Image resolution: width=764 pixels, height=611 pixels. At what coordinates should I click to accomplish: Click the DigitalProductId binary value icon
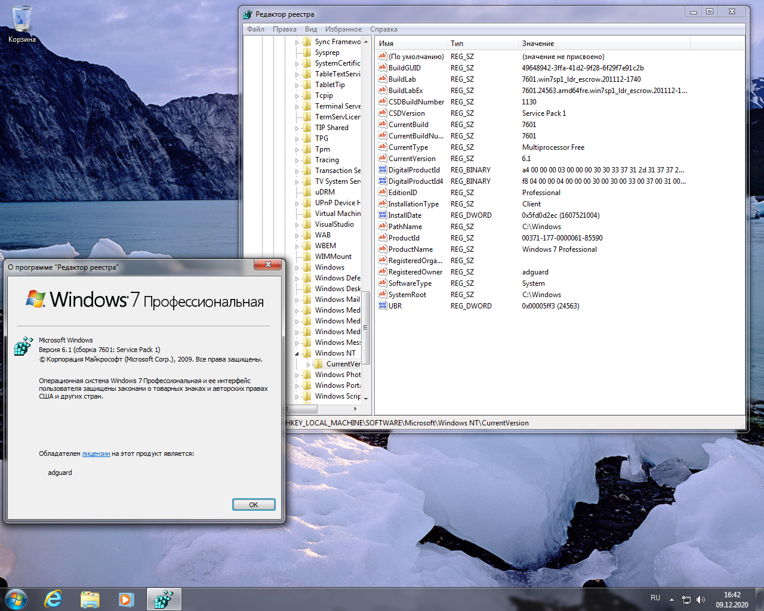pyautogui.click(x=383, y=169)
